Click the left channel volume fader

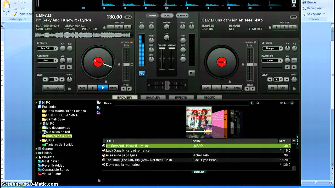(162, 48)
